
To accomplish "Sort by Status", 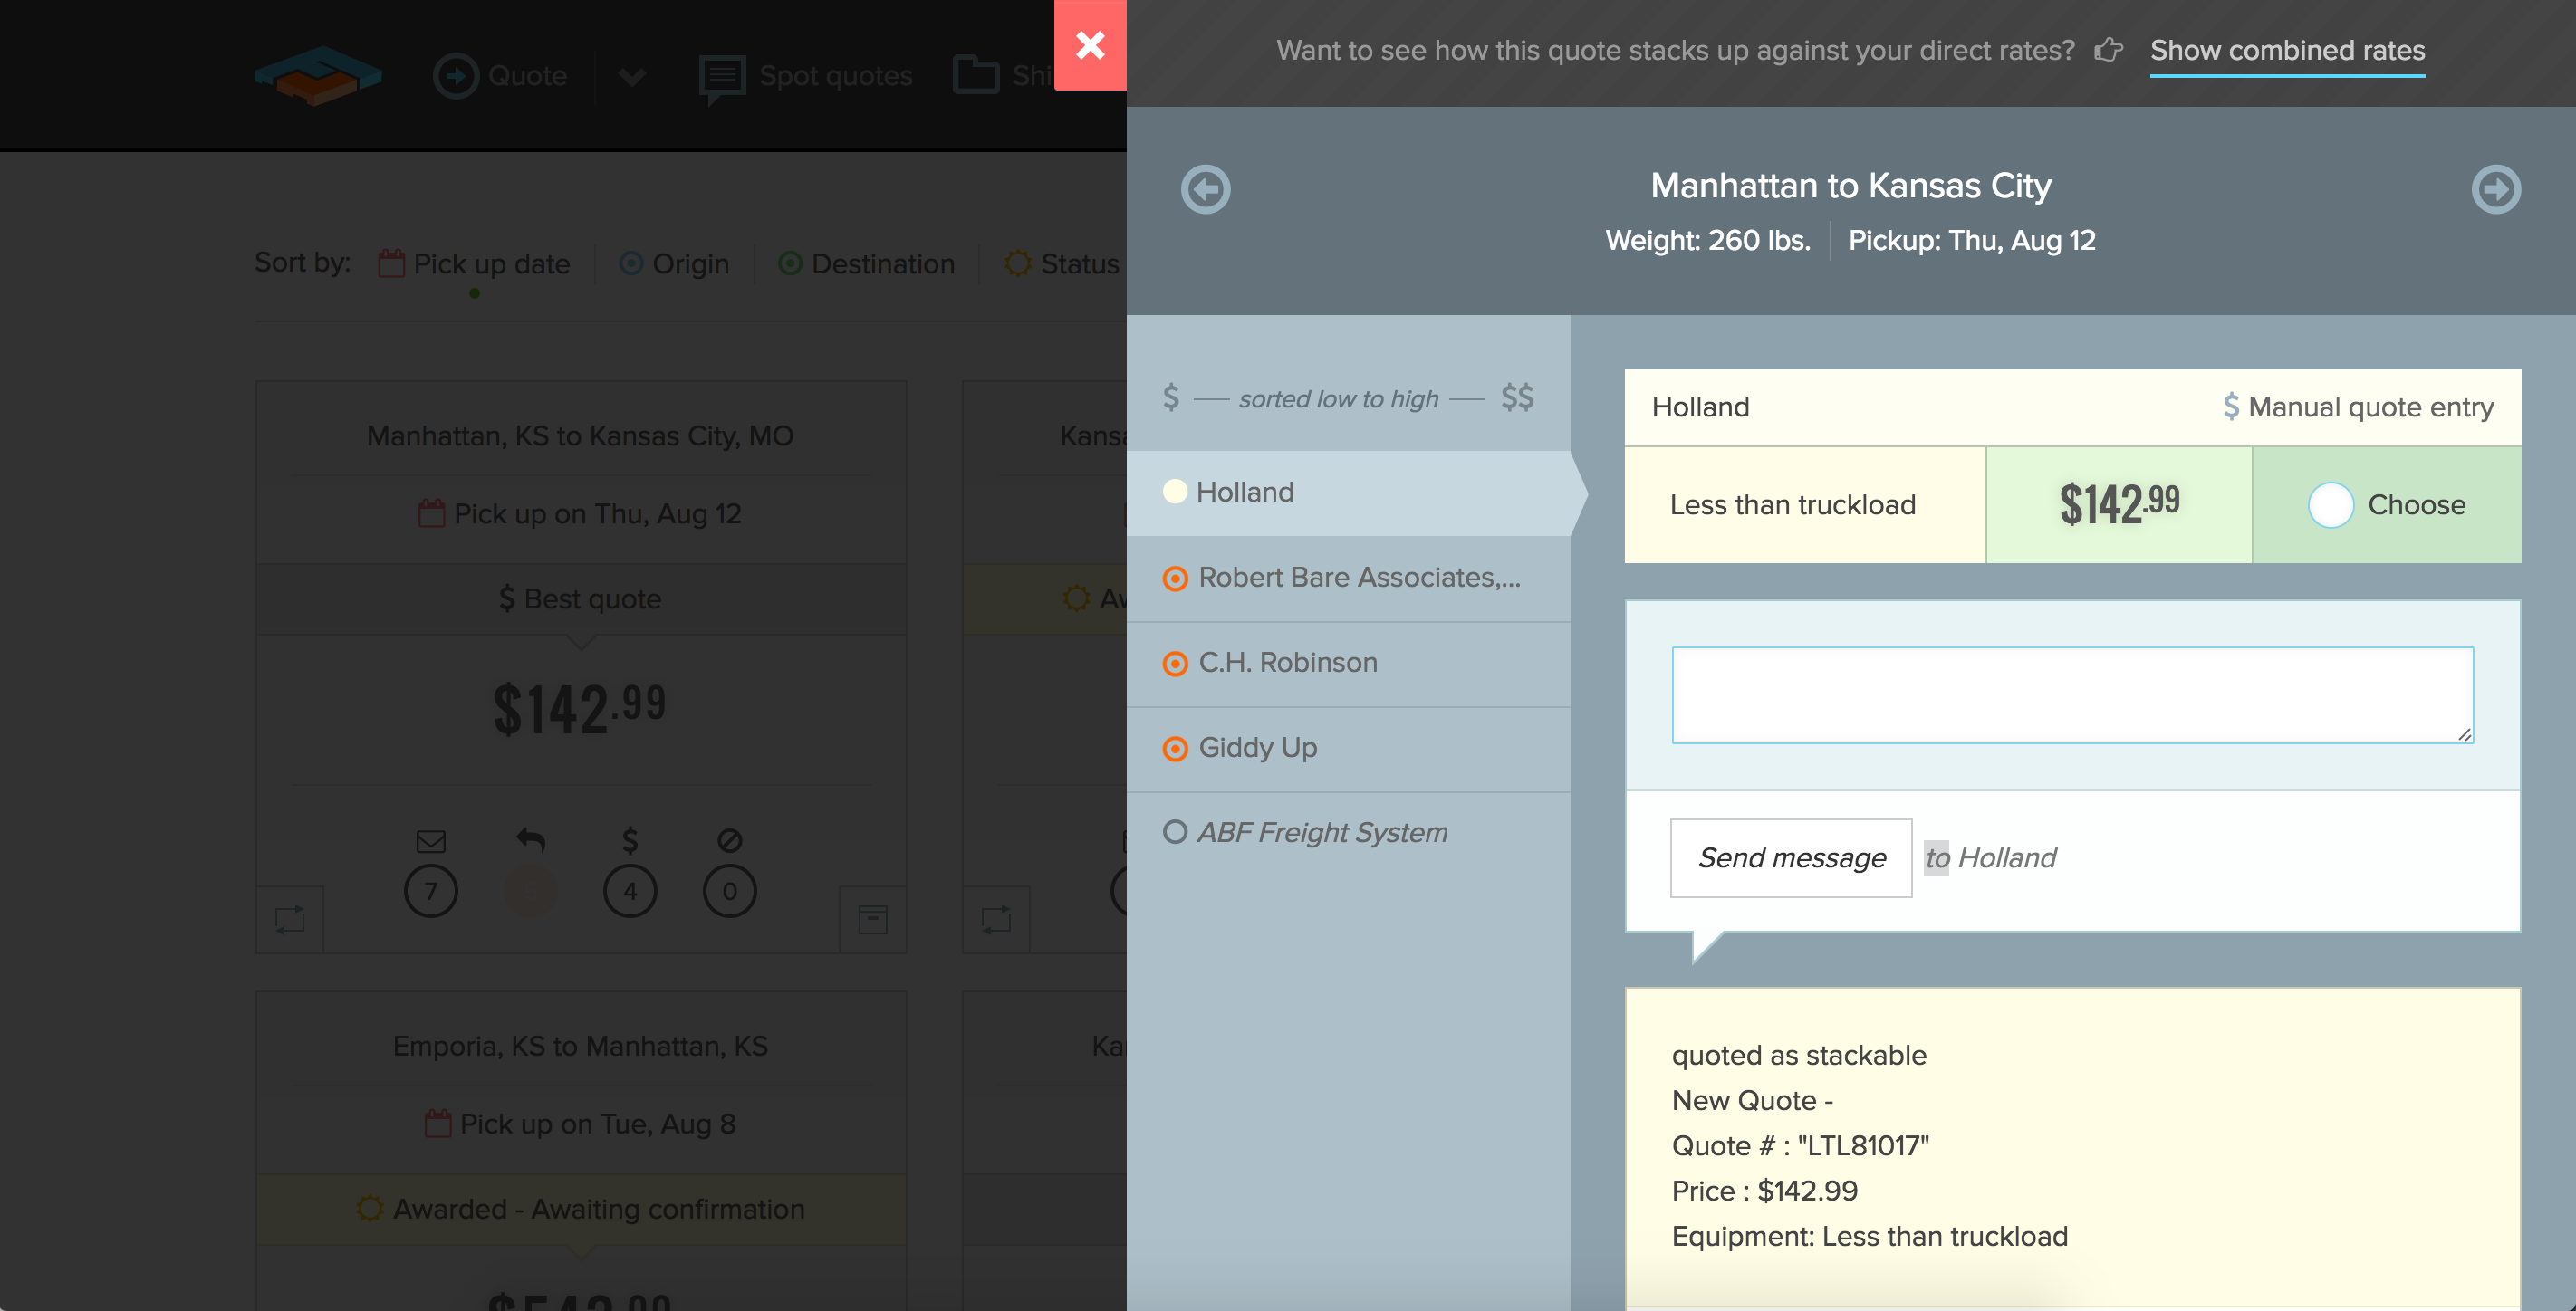I will point(1062,263).
